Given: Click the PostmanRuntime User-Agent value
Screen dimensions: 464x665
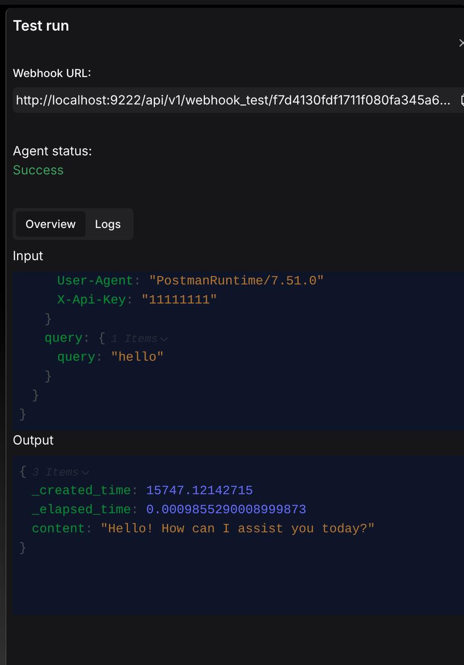Looking at the screenshot, I should 236,281.
